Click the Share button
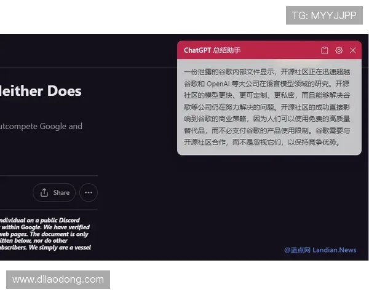This screenshot has width=369, height=295. pyautogui.click(x=54, y=192)
